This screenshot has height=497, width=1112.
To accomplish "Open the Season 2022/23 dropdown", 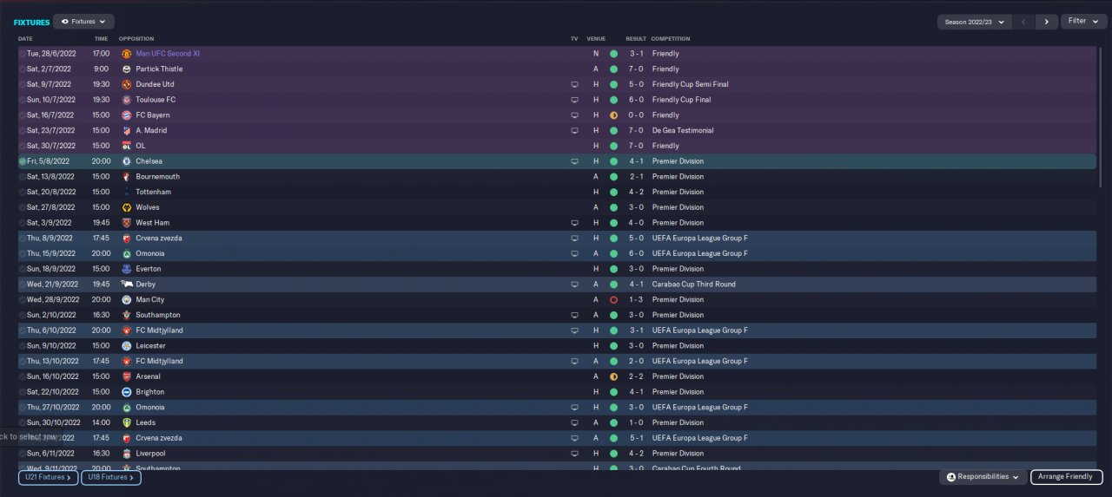I will pyautogui.click(x=975, y=22).
